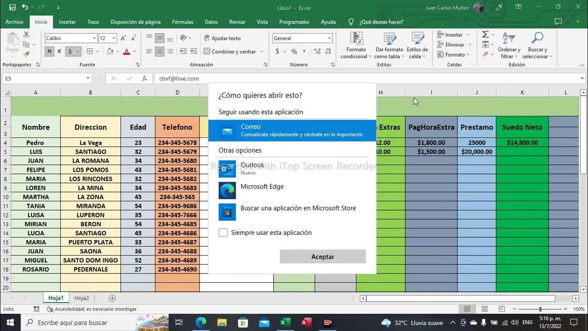Toggle center horizontal alignment
This screenshot has width=588, height=331.
click(x=159, y=51)
